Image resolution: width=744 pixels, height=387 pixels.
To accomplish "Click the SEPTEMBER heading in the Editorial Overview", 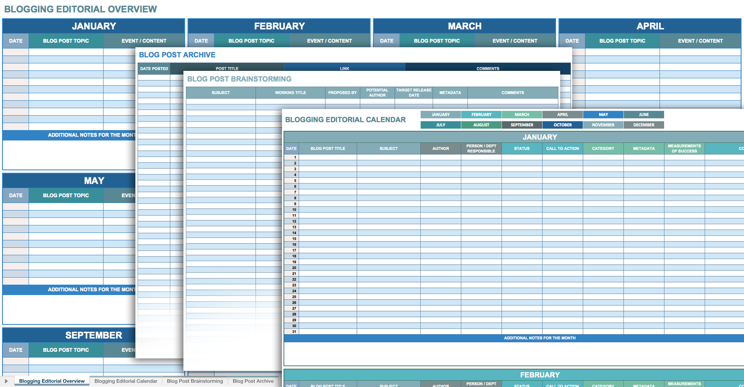I will [x=94, y=335].
